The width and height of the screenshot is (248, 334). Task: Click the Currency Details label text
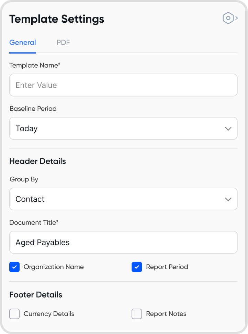tap(49, 314)
